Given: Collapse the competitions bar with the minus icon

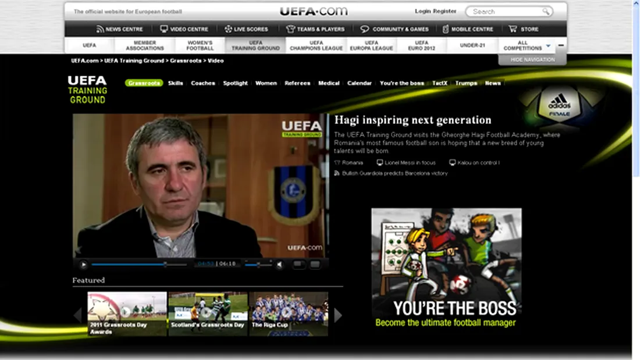Looking at the screenshot, I should coord(561,45).
